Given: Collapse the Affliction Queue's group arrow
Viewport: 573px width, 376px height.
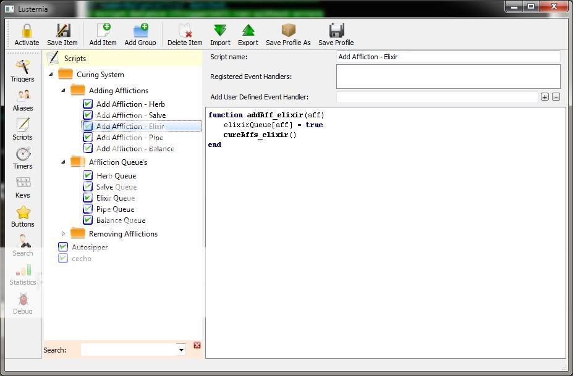Looking at the screenshot, I should click(64, 162).
